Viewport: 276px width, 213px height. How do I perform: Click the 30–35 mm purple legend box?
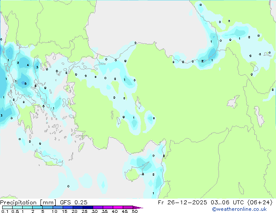click(98, 207)
